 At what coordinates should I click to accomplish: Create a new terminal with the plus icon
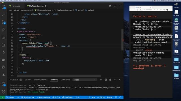[x=101, y=80]
